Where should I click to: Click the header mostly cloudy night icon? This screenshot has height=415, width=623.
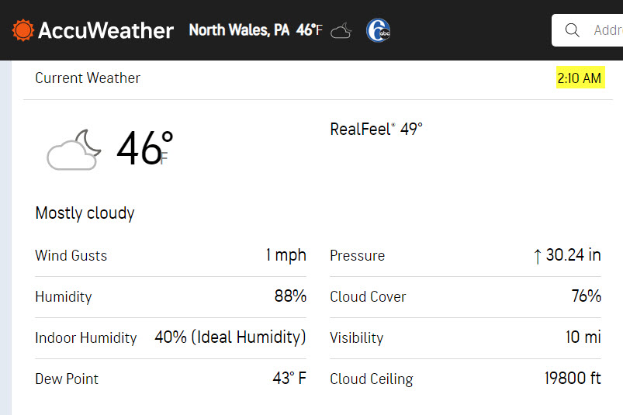point(341,30)
